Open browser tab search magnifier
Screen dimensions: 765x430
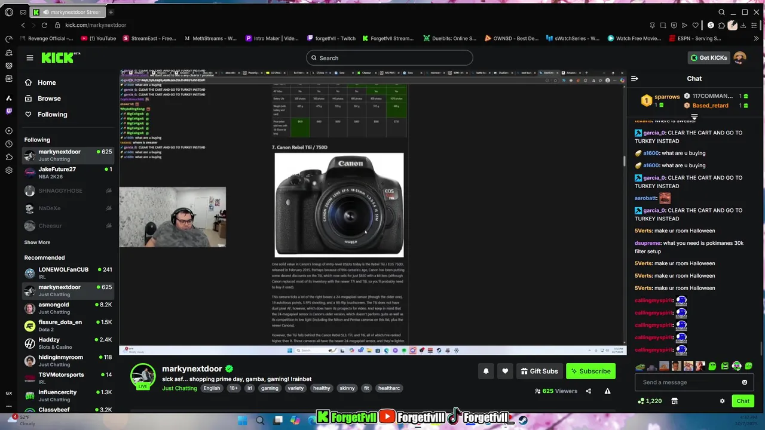tap(721, 12)
